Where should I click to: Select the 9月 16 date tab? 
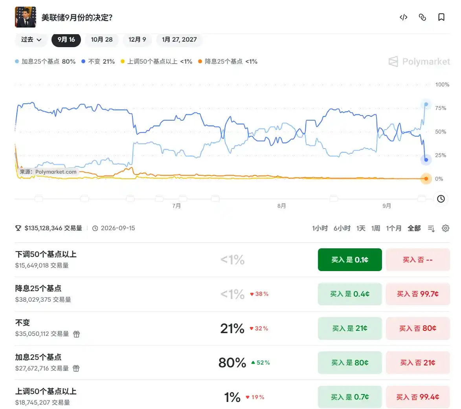pyautogui.click(x=66, y=40)
